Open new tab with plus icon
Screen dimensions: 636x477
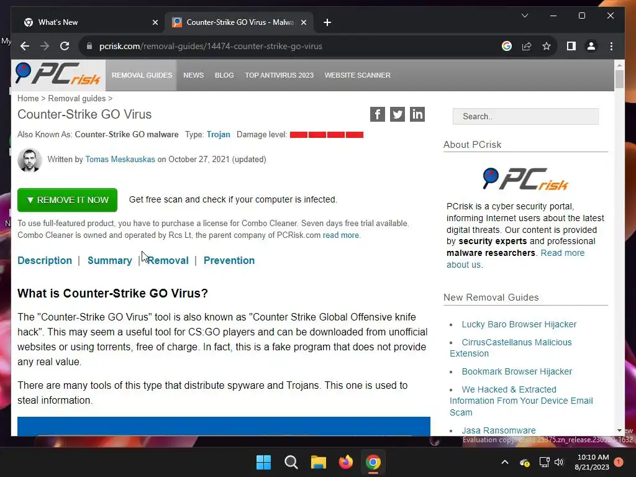pyautogui.click(x=327, y=22)
